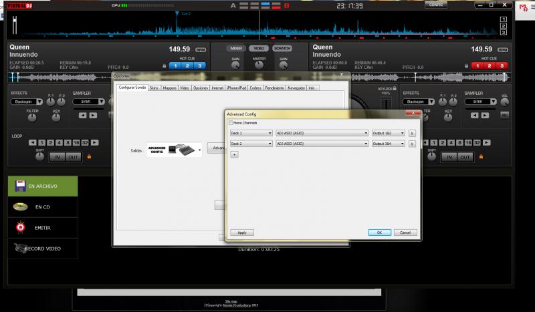Switch to the Skins tab

[x=154, y=88]
